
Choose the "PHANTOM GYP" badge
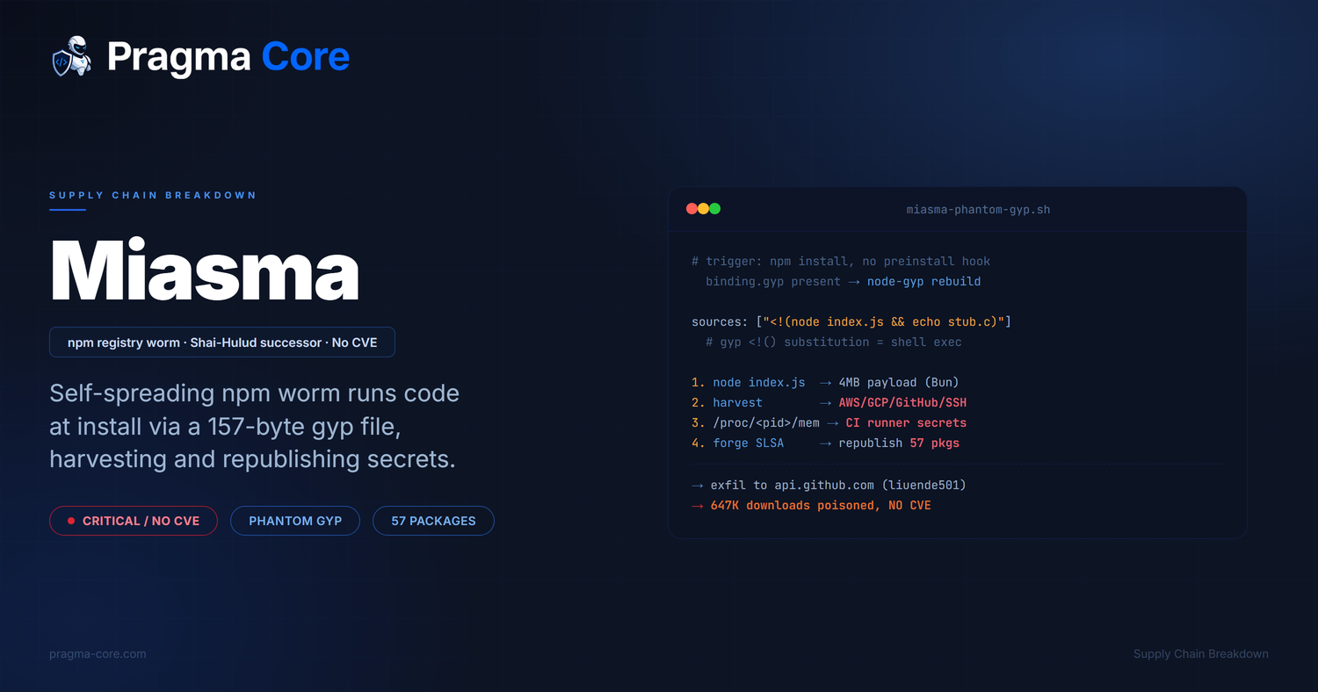[x=295, y=521]
